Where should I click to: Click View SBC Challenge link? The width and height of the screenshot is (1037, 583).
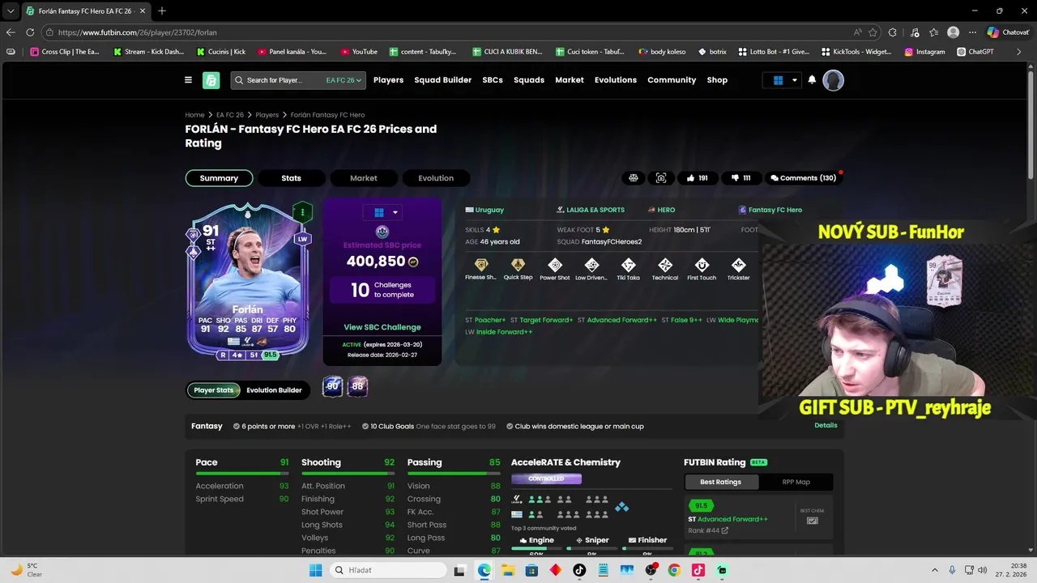click(x=382, y=327)
